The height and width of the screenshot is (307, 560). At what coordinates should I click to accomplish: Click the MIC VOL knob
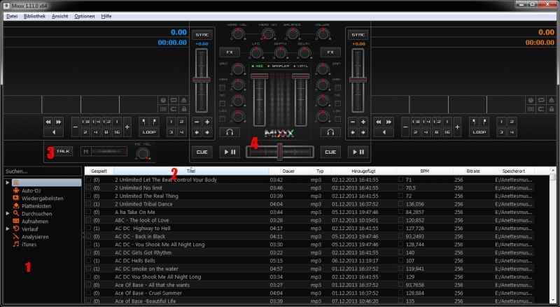point(143,154)
